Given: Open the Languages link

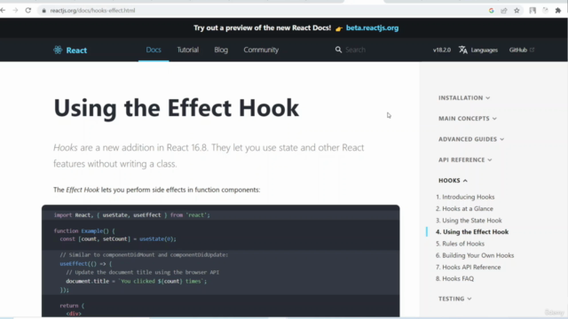Looking at the screenshot, I should pos(484,50).
